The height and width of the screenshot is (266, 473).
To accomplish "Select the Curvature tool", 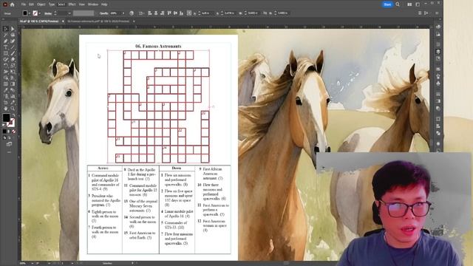I will [x=13, y=41].
